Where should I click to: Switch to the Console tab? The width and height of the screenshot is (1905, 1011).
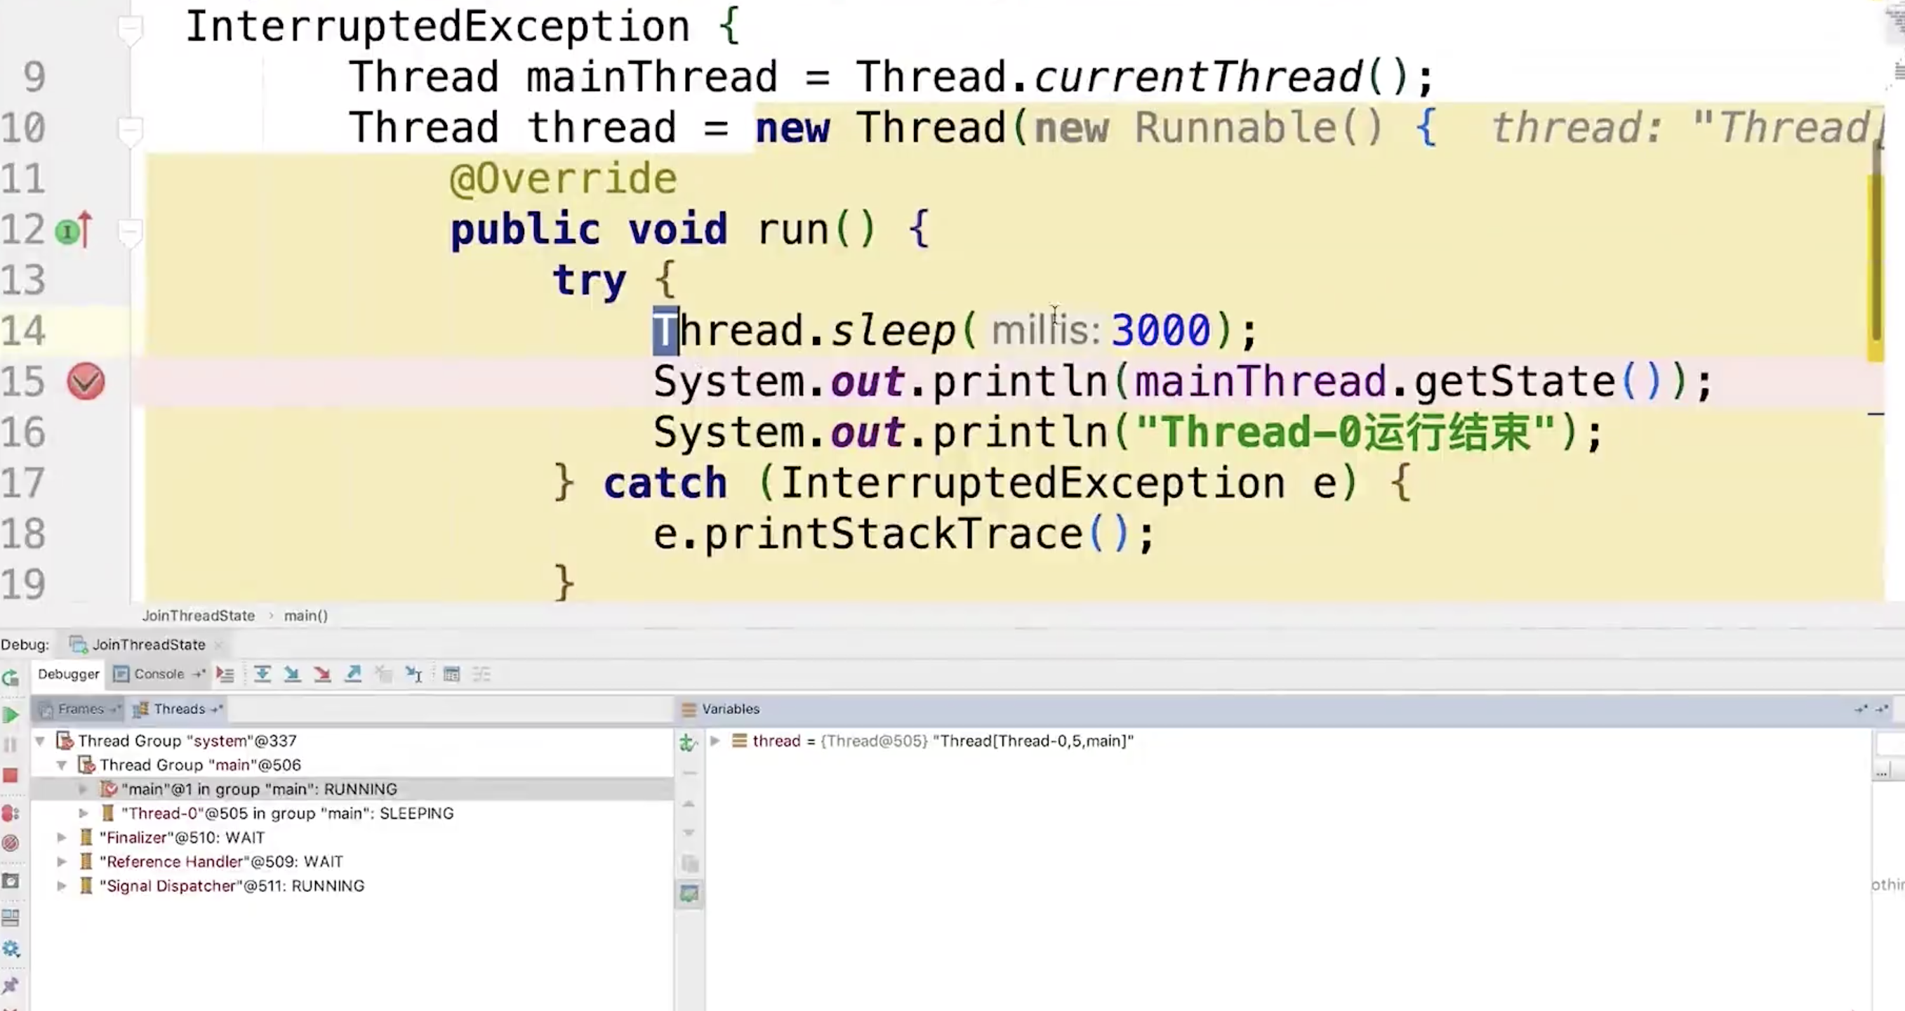(158, 674)
